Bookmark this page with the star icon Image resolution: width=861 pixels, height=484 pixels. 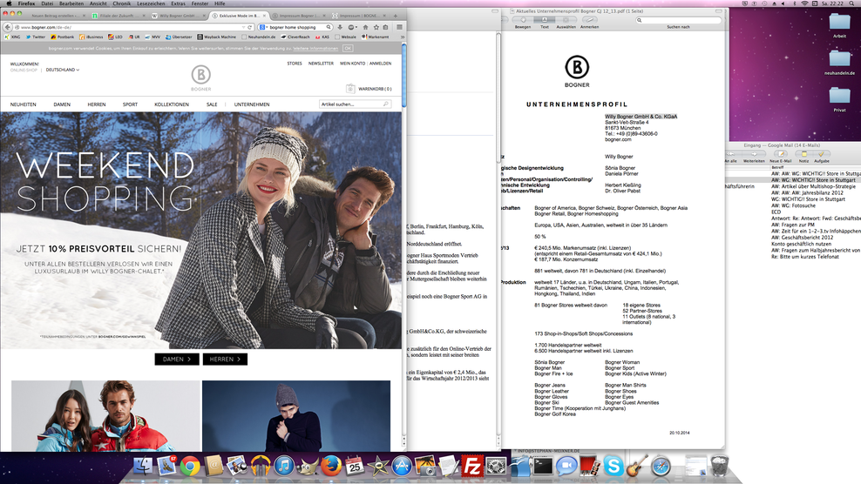coord(376,27)
